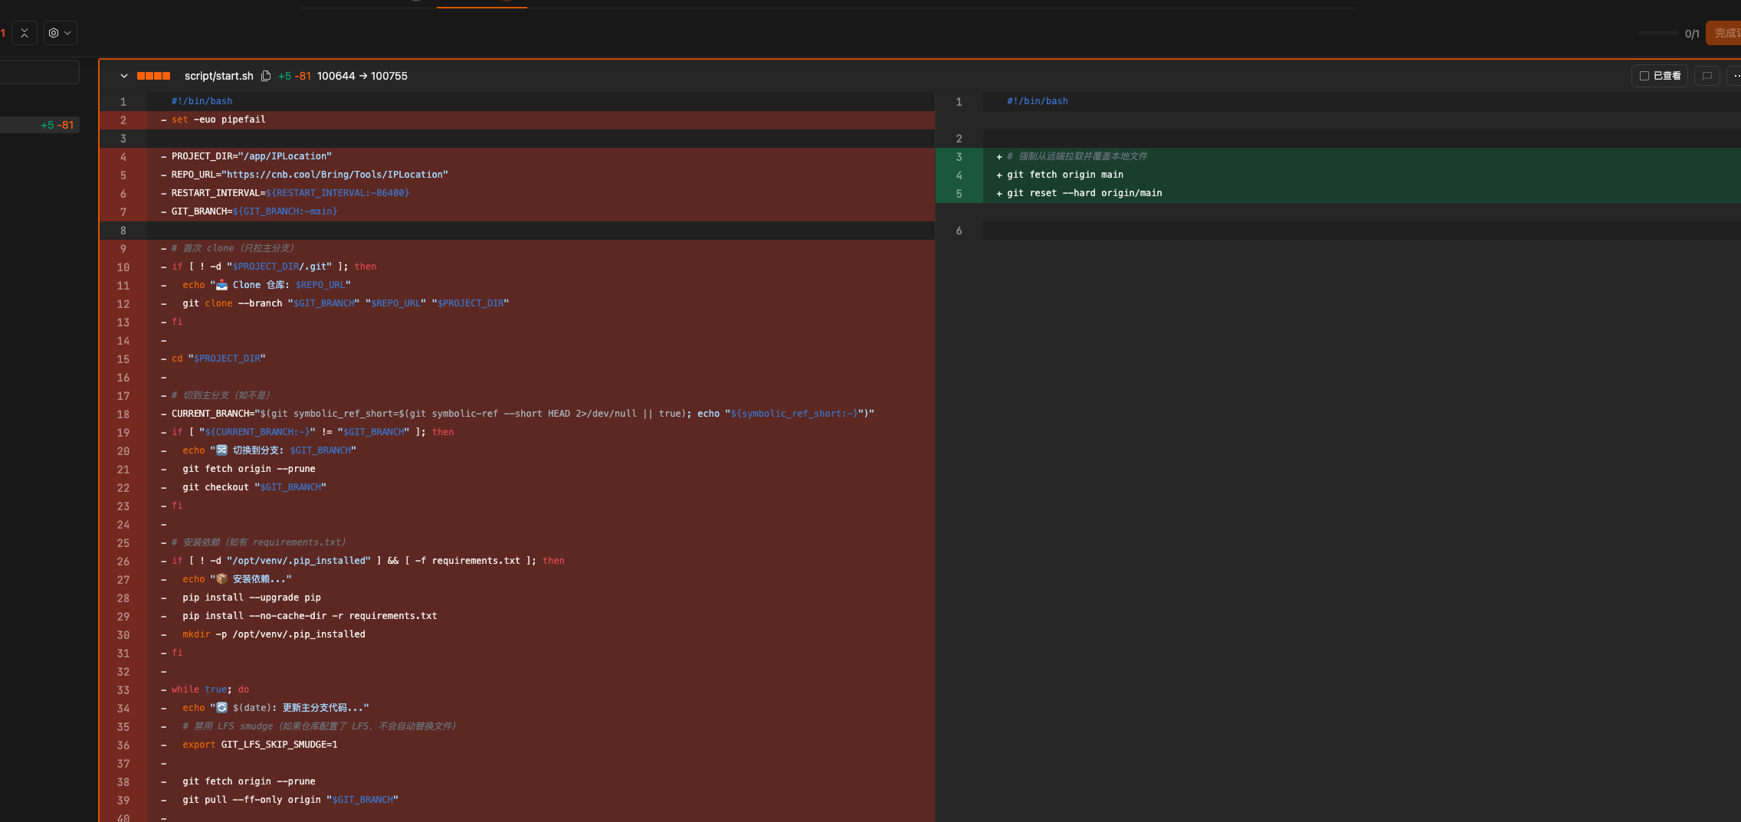Select sidebar file entry showing +5 -81
1741x822 pixels.
tap(40, 125)
